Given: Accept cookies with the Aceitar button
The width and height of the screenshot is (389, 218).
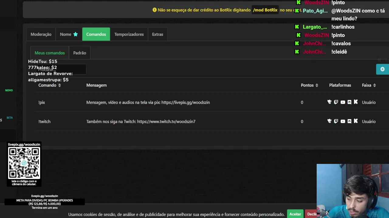Looking at the screenshot, I should coord(295,214).
